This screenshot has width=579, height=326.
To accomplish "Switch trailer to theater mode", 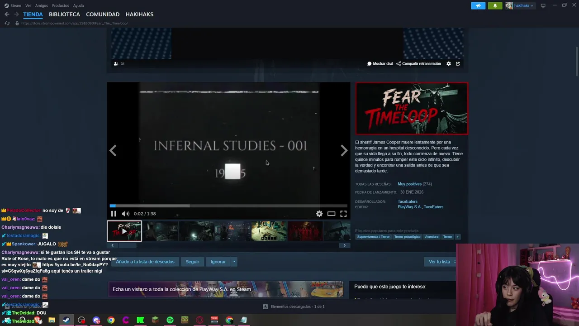I will click(x=332, y=214).
